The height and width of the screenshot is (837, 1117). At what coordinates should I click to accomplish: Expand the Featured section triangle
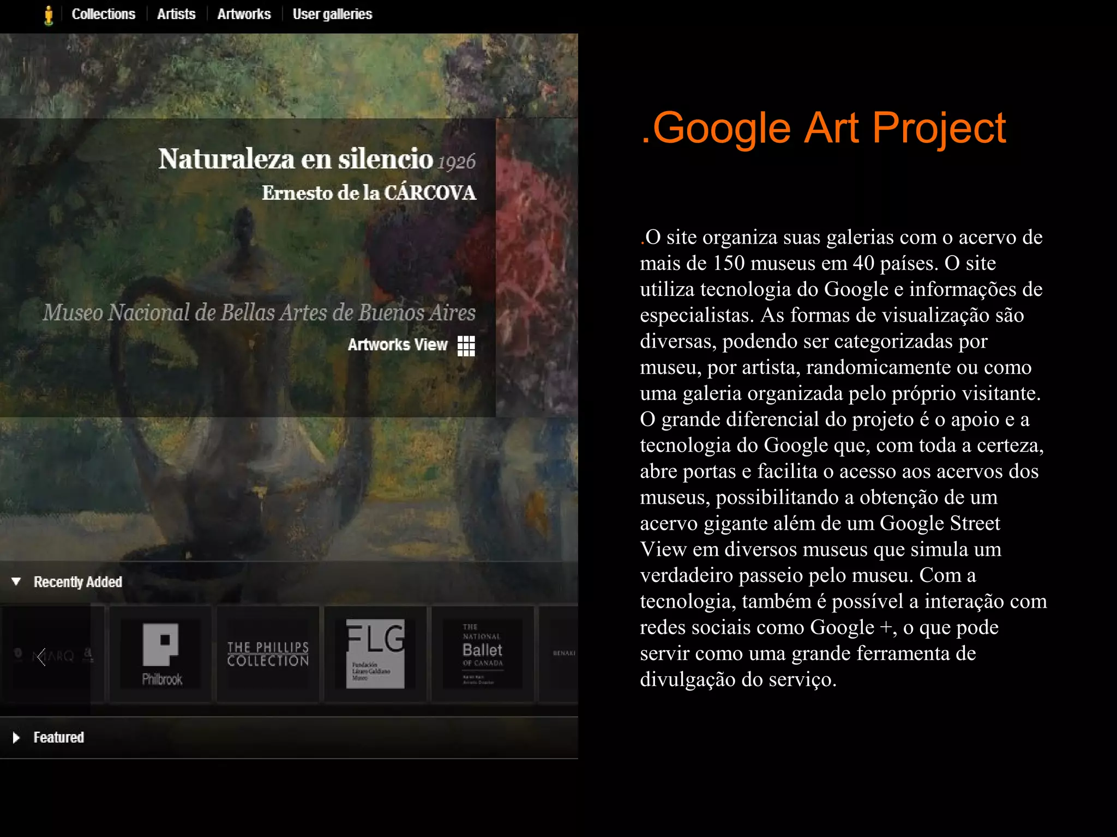tap(16, 738)
